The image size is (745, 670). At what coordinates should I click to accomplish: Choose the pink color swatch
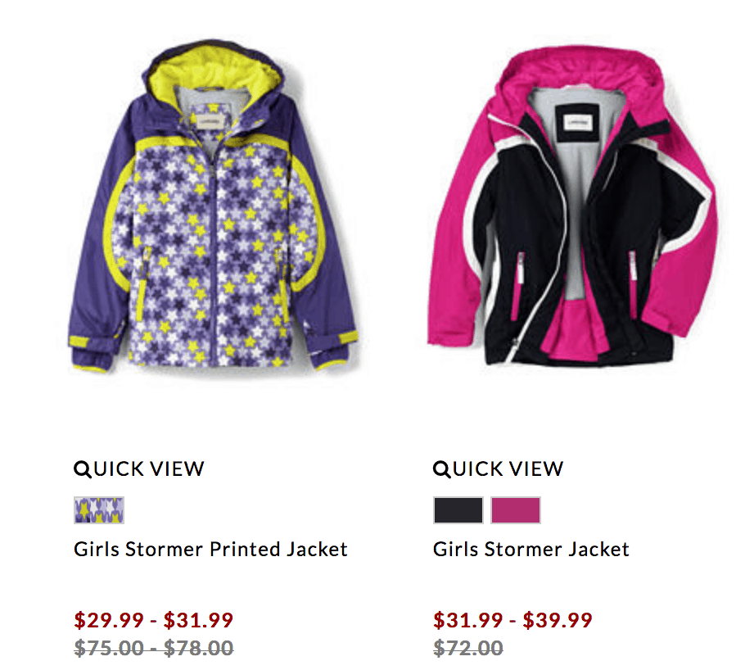(516, 510)
